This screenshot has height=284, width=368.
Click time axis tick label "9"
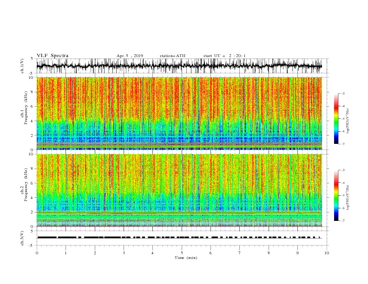[x=297, y=253]
